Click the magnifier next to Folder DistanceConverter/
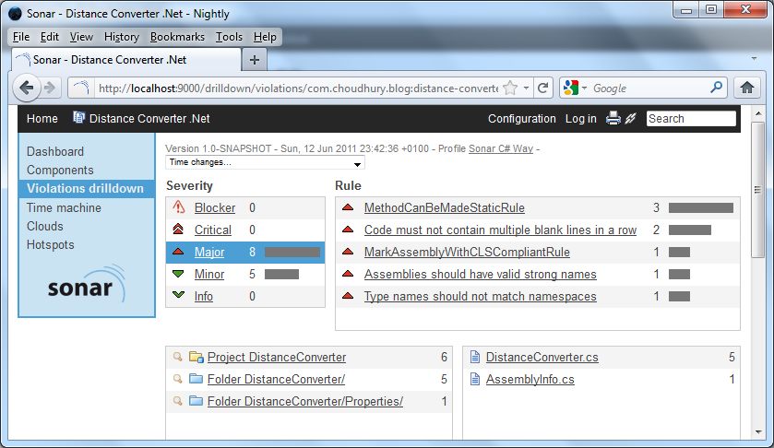This screenshot has height=448, width=774. coord(177,379)
